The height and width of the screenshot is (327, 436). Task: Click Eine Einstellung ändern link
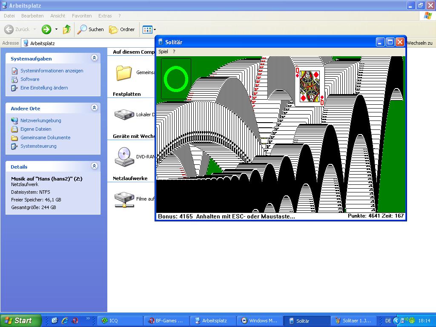(44, 88)
